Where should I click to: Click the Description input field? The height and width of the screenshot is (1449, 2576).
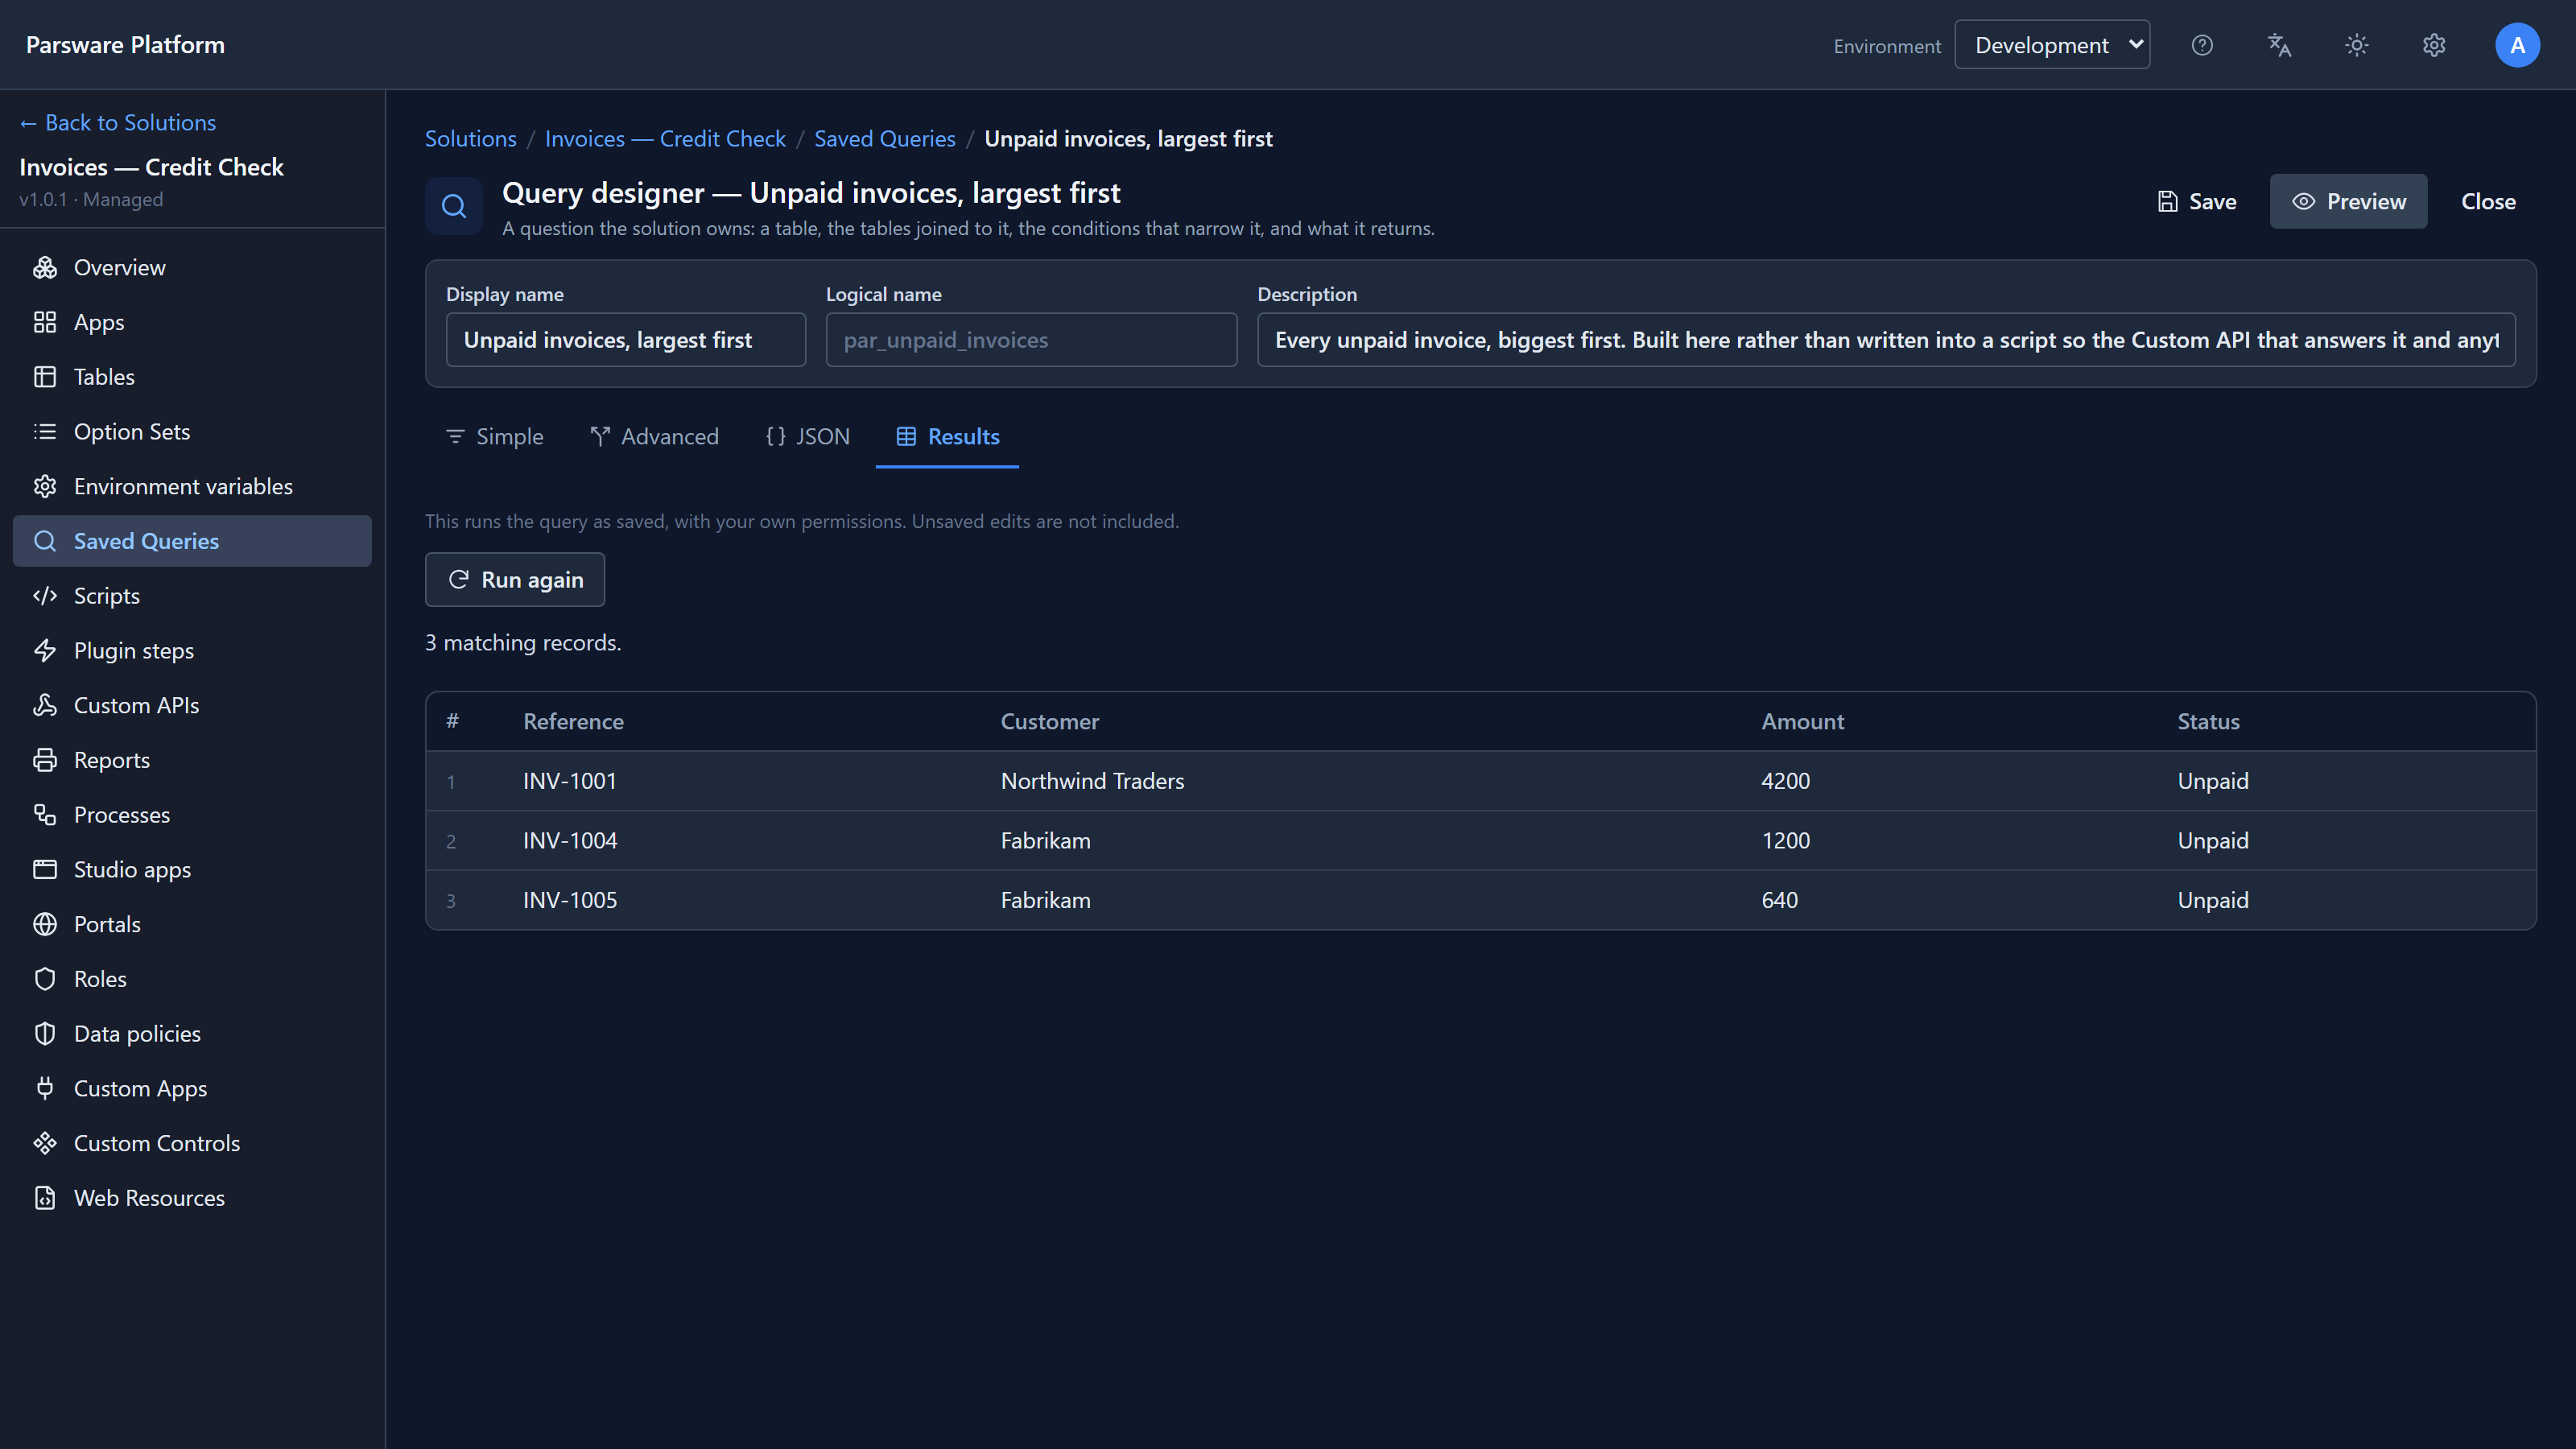point(1886,340)
